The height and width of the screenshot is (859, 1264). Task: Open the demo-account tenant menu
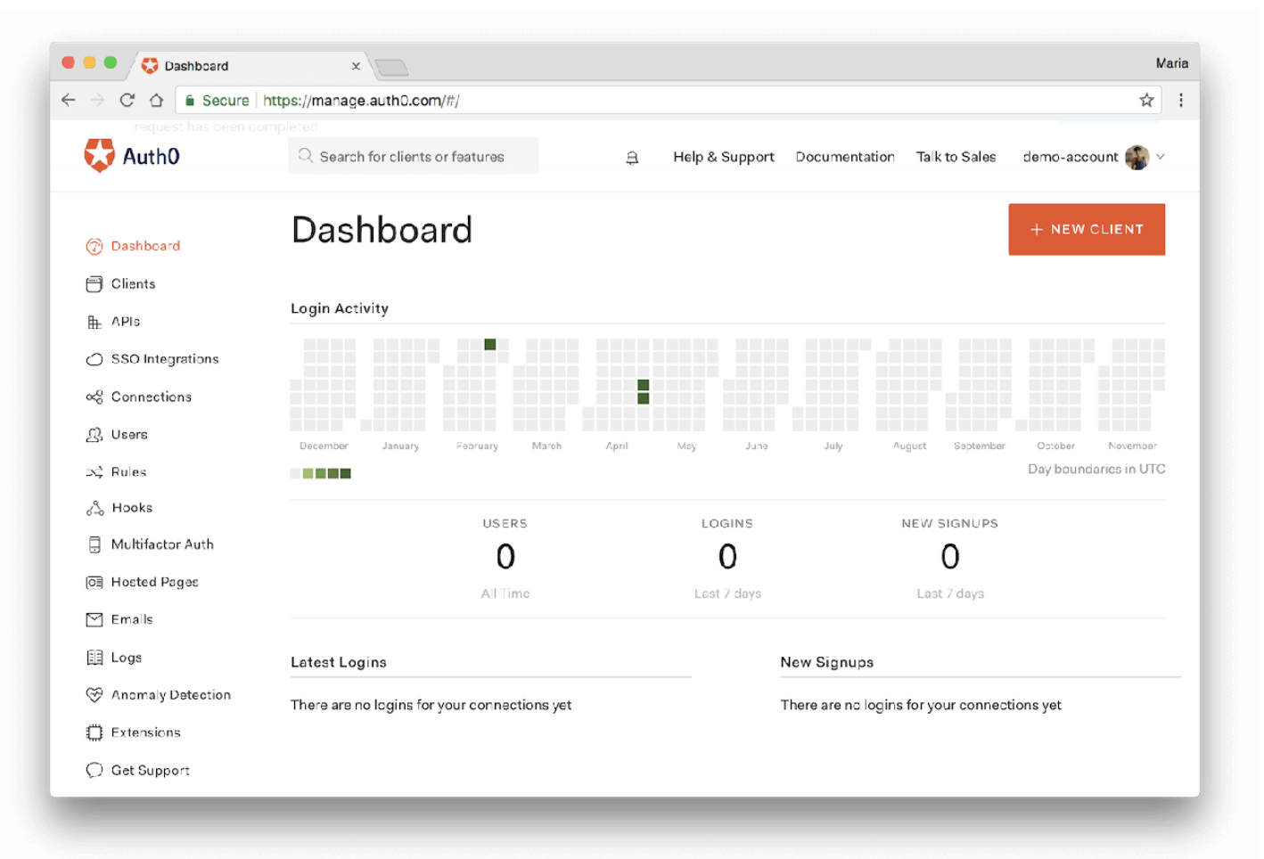[1094, 157]
